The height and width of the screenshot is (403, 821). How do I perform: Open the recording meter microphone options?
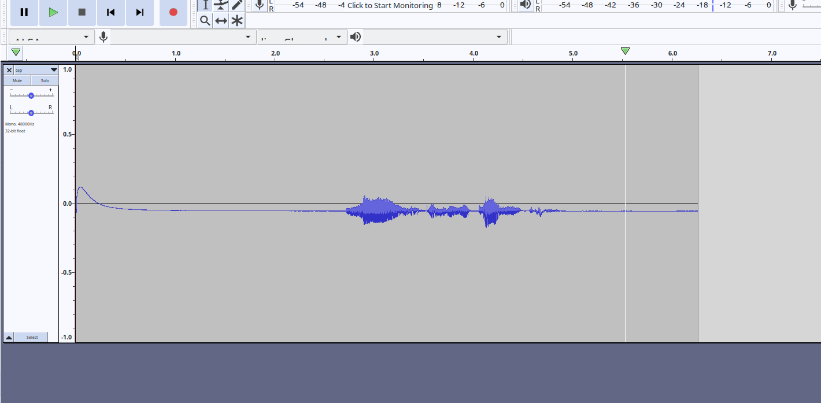[260, 5]
